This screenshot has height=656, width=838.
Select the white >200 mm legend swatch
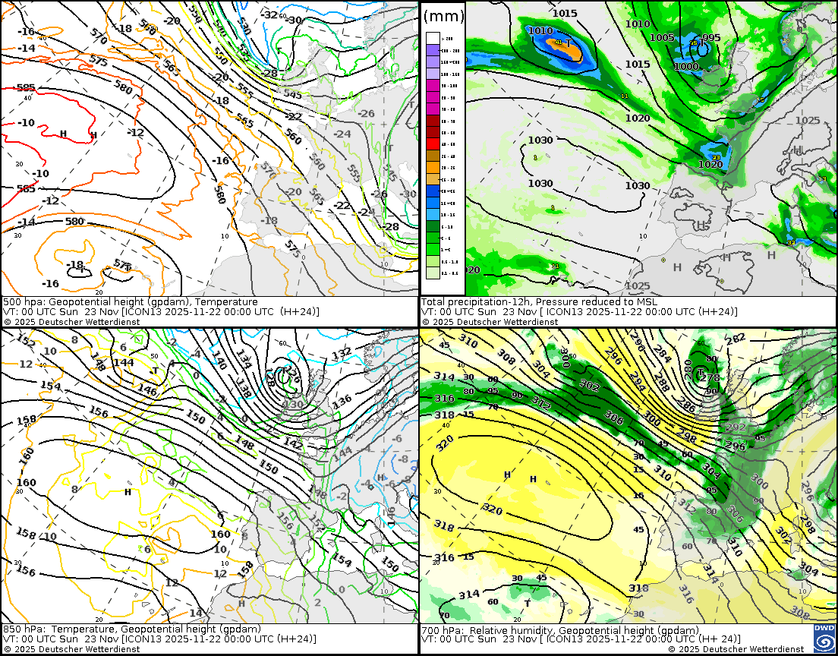[x=433, y=37]
